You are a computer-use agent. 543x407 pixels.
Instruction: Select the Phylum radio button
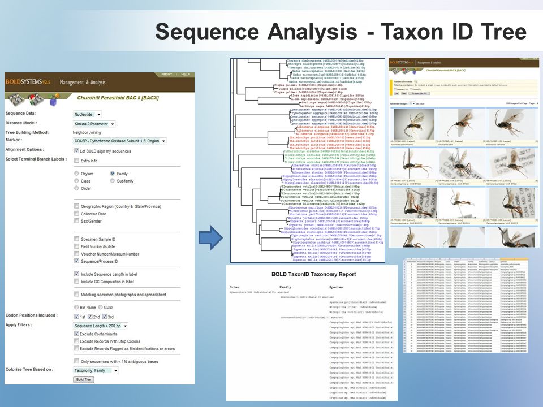(76, 174)
